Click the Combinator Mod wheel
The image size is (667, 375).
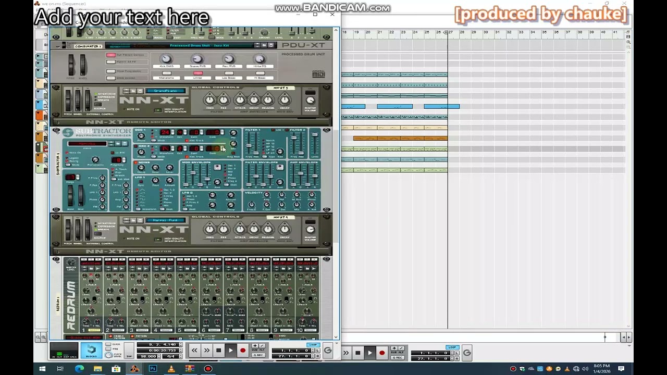coord(83,65)
